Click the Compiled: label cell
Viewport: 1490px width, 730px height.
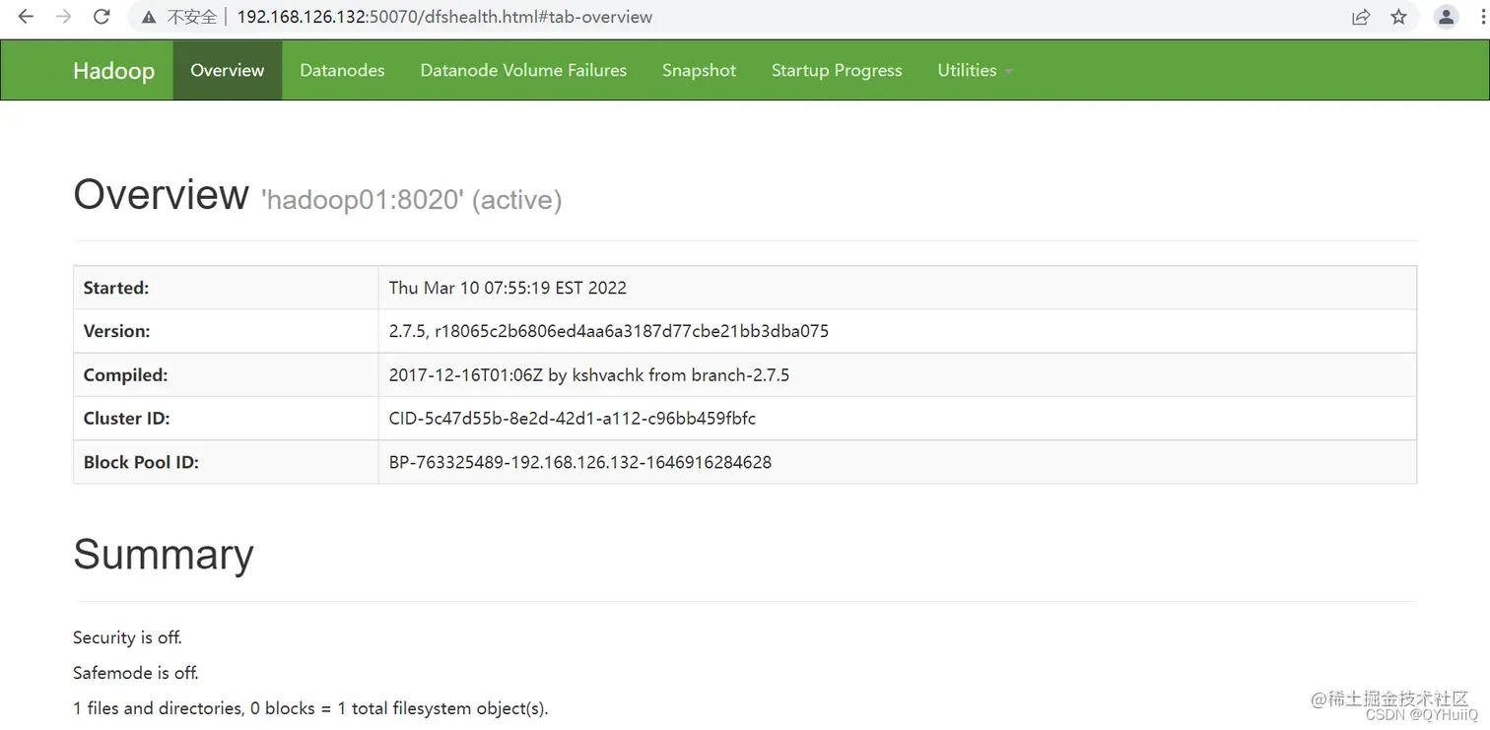[x=226, y=374]
